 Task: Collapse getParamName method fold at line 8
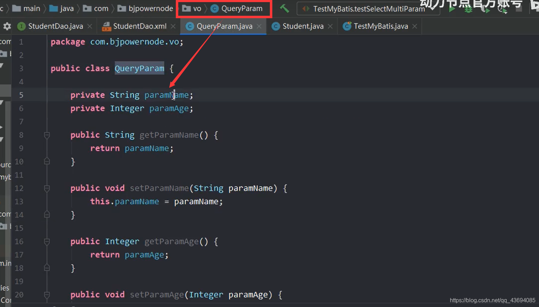(47, 135)
